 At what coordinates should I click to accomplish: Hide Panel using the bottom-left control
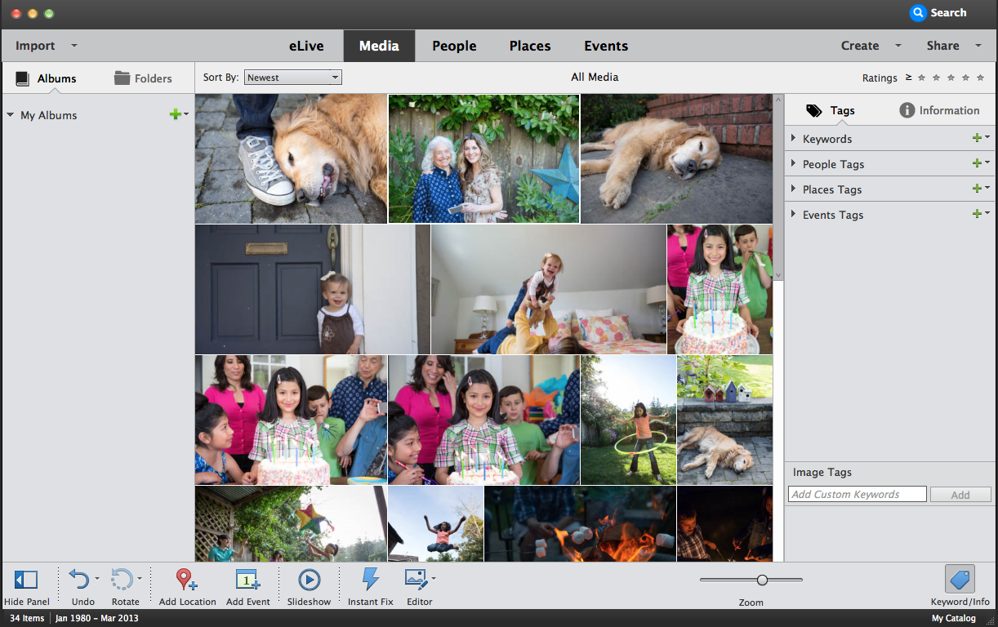(25, 581)
